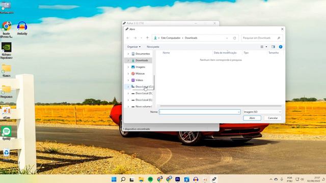Open the recent locations chevron beside navigation arrows
This screenshot has width=326, height=183.
point(142,38)
